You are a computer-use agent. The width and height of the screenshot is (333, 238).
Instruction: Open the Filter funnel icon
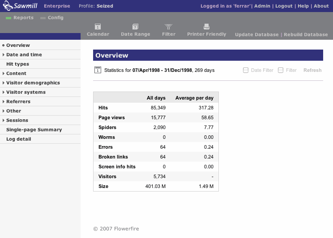(x=169, y=27)
